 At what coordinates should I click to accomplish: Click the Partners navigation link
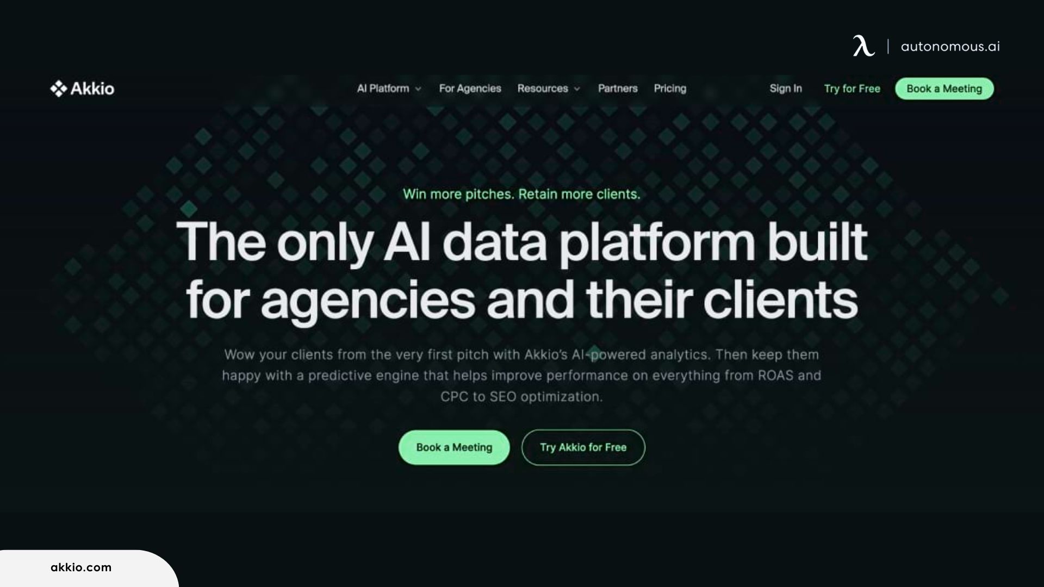point(617,88)
